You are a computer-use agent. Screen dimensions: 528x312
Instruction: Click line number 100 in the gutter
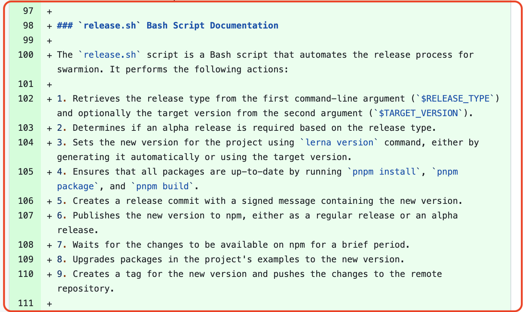(x=26, y=55)
